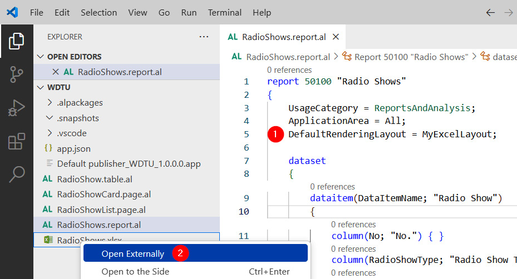Select RadioShows.report.al in the WDTU tree
Image resolution: width=517 pixels, height=279 pixels.
click(127, 225)
